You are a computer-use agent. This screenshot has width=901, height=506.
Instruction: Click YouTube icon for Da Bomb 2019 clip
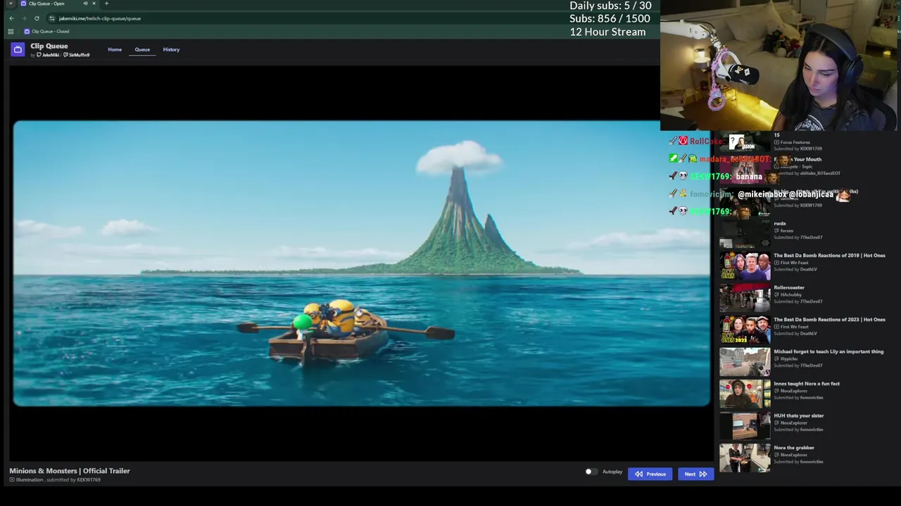[x=776, y=263]
